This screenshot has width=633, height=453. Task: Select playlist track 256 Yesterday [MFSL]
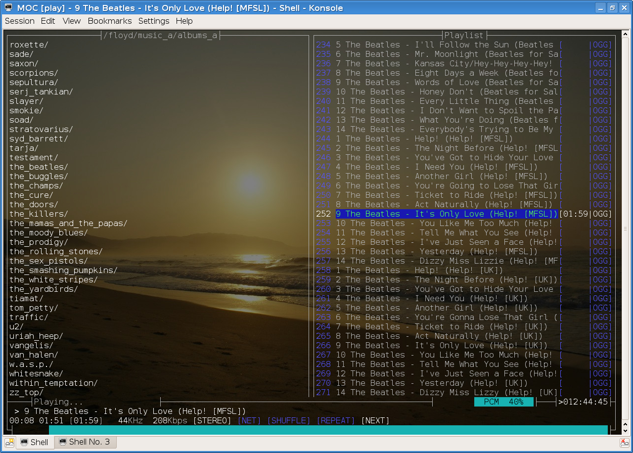464,251
